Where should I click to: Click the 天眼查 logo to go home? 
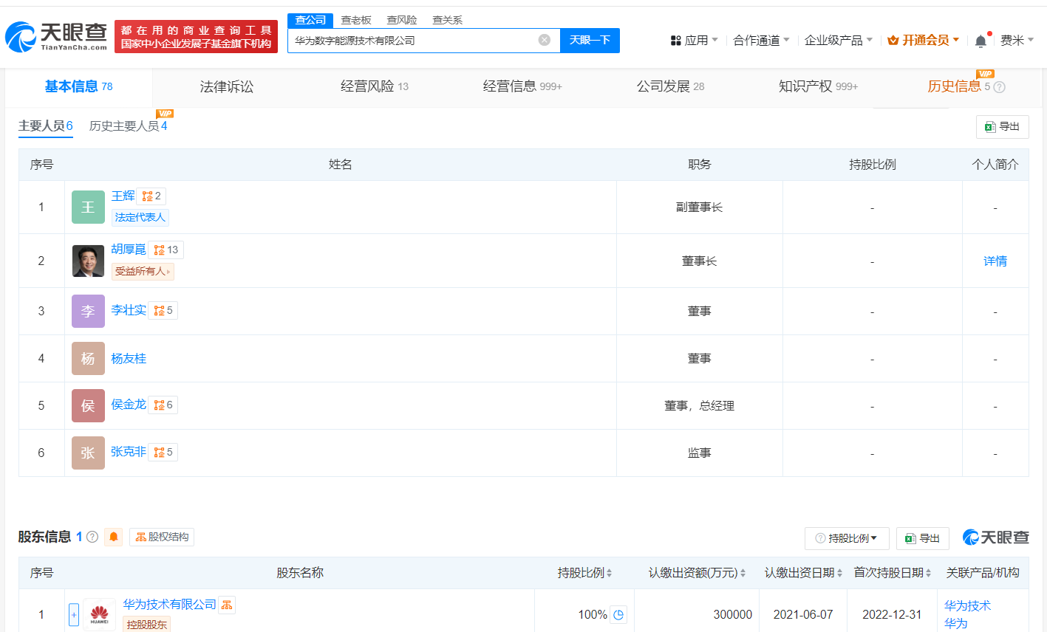point(56,36)
